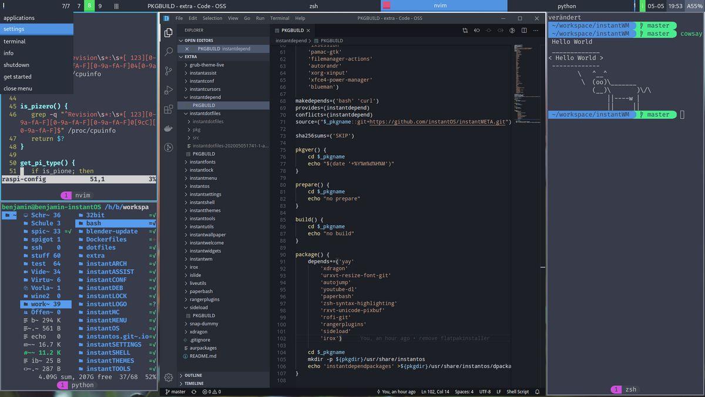Expand the instantwm folder

point(200,259)
